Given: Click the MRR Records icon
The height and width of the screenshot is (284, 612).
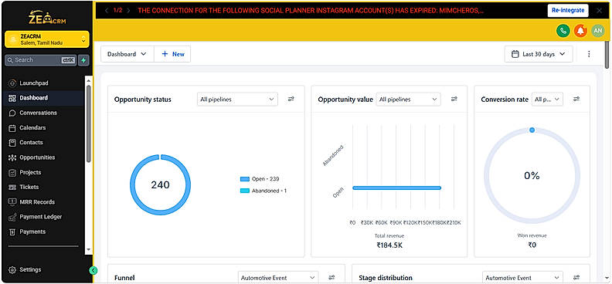Looking at the screenshot, I should pos(12,201).
